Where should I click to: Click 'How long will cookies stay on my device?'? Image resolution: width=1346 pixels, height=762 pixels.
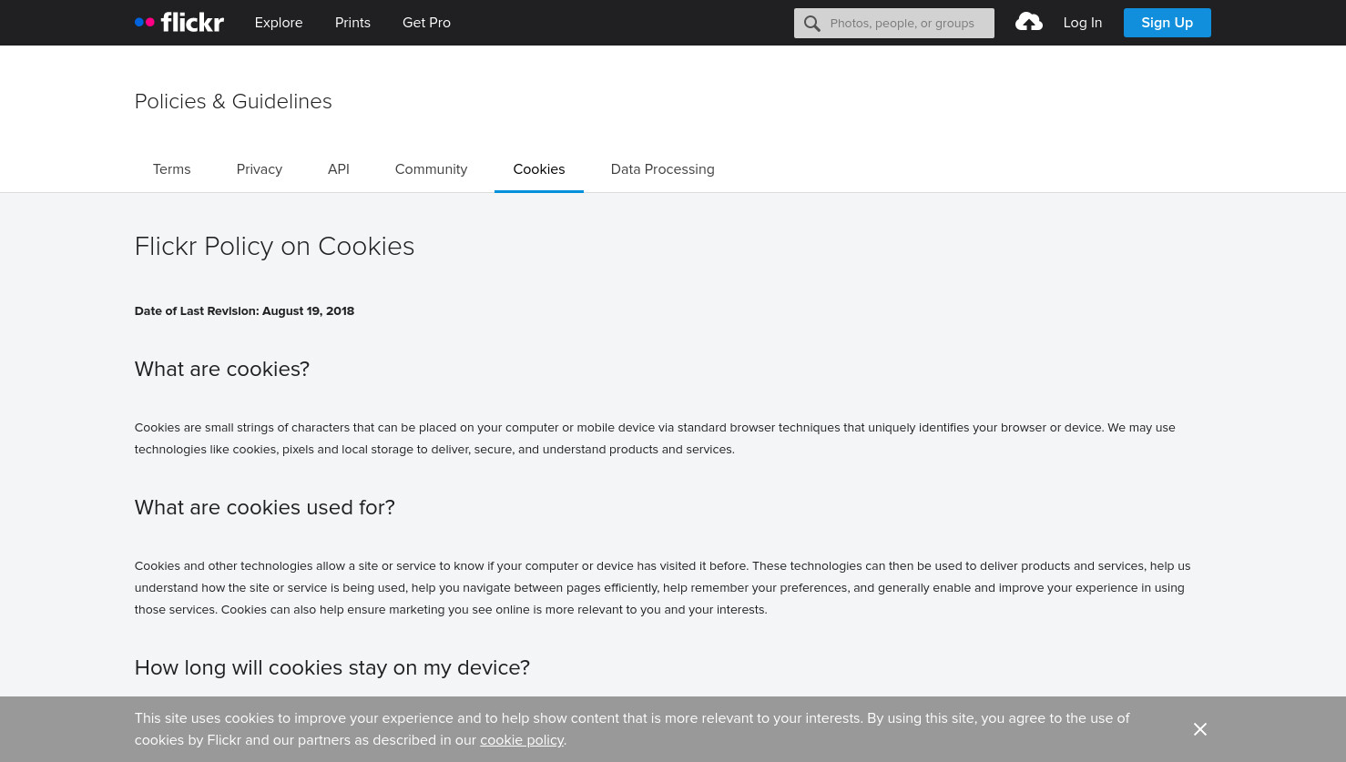(x=332, y=667)
